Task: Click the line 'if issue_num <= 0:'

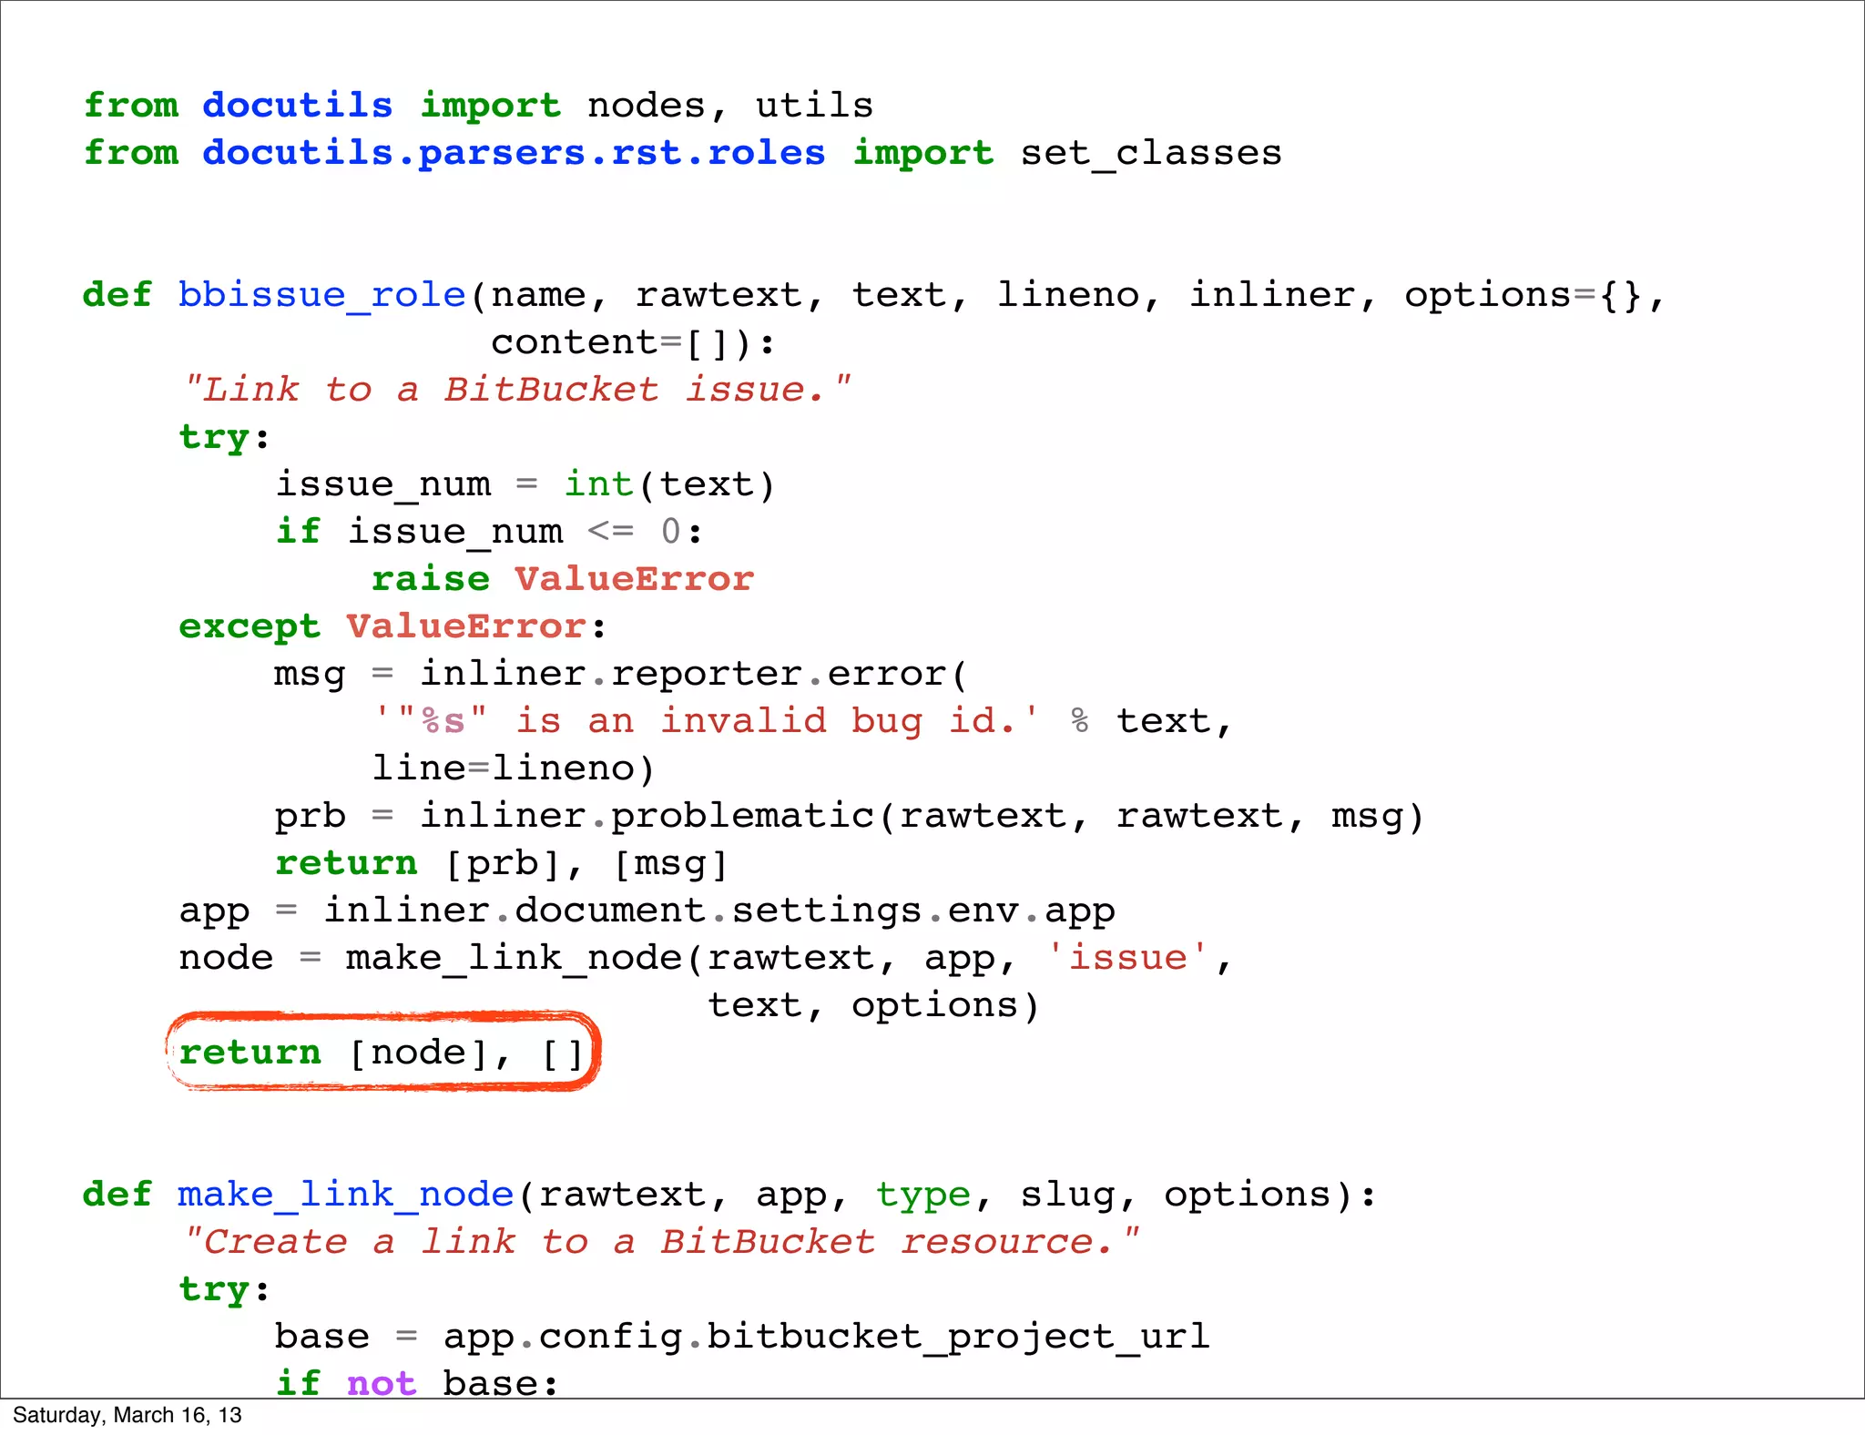Action: [490, 532]
